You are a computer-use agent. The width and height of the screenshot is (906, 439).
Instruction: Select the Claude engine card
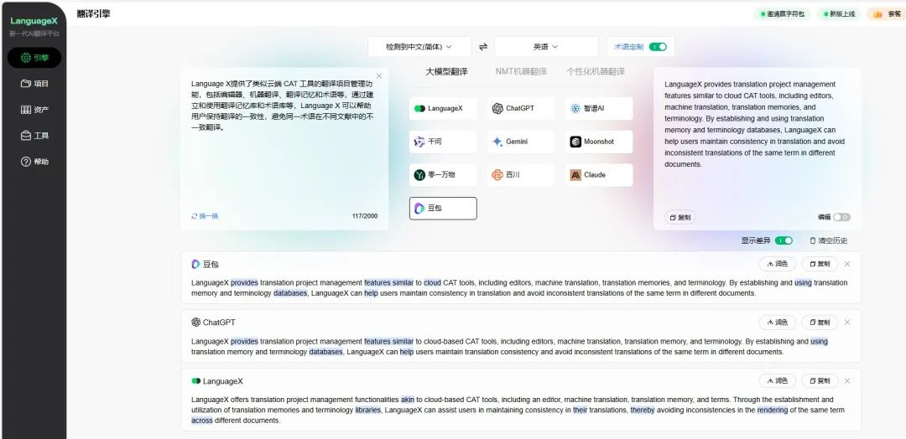tap(599, 175)
